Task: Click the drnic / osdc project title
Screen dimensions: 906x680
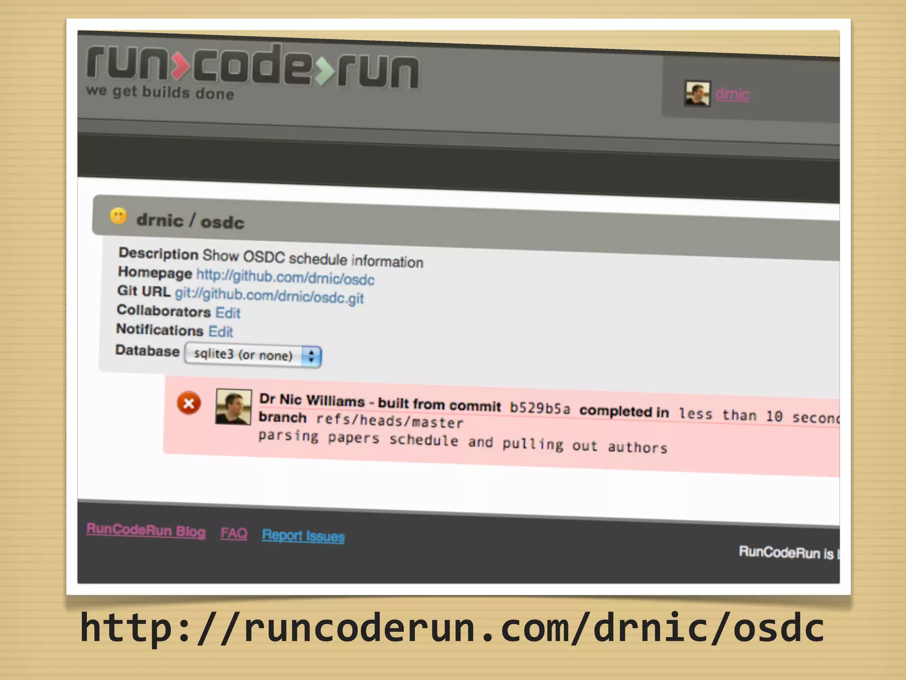Action: (190, 220)
